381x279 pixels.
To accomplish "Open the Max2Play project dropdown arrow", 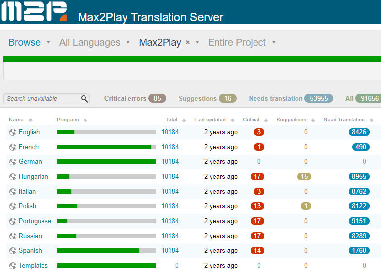I will [197, 42].
